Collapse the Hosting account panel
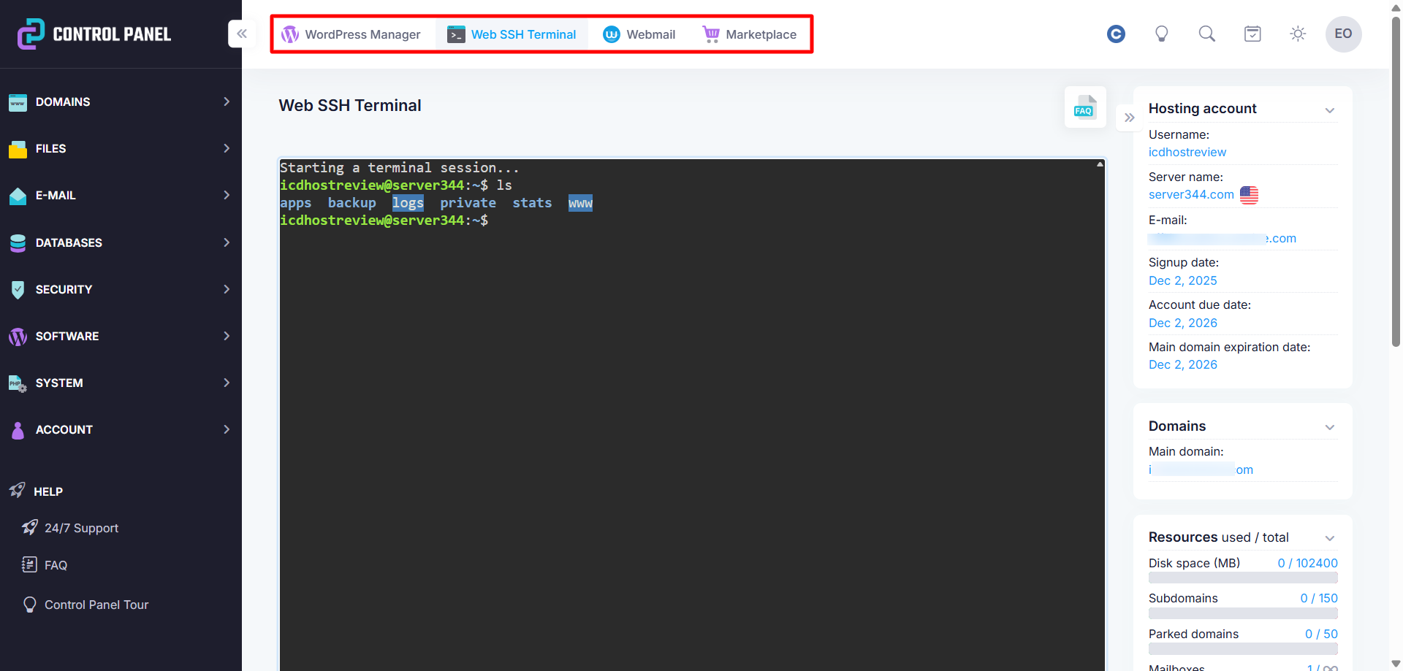The width and height of the screenshot is (1403, 671). point(1330,110)
